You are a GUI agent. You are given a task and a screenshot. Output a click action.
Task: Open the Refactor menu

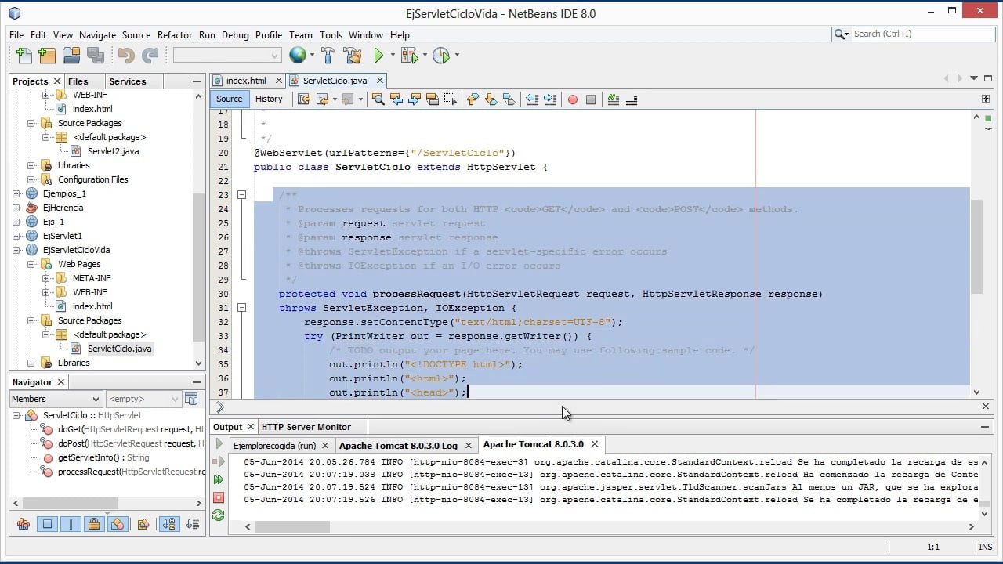(174, 35)
